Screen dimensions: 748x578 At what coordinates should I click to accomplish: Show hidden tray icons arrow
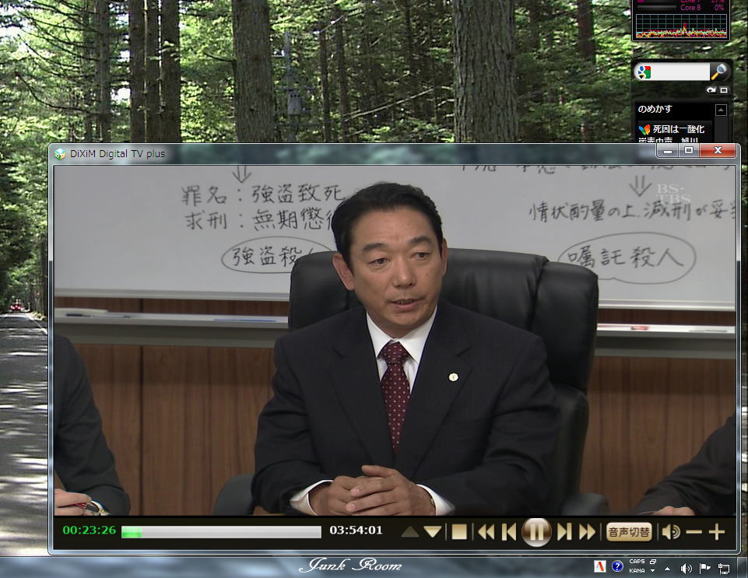667,568
